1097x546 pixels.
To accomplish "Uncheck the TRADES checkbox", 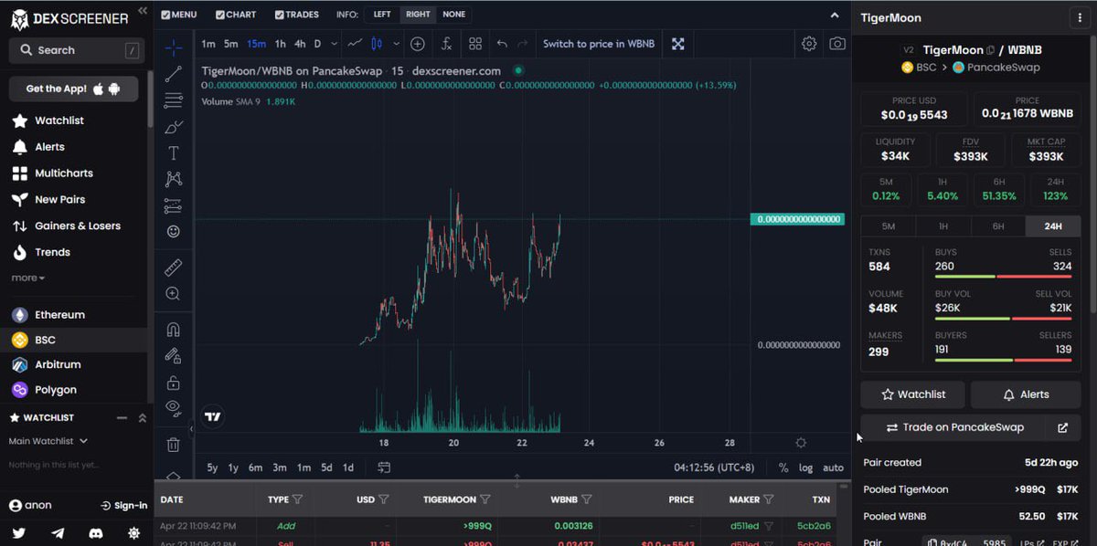I will pyautogui.click(x=279, y=15).
